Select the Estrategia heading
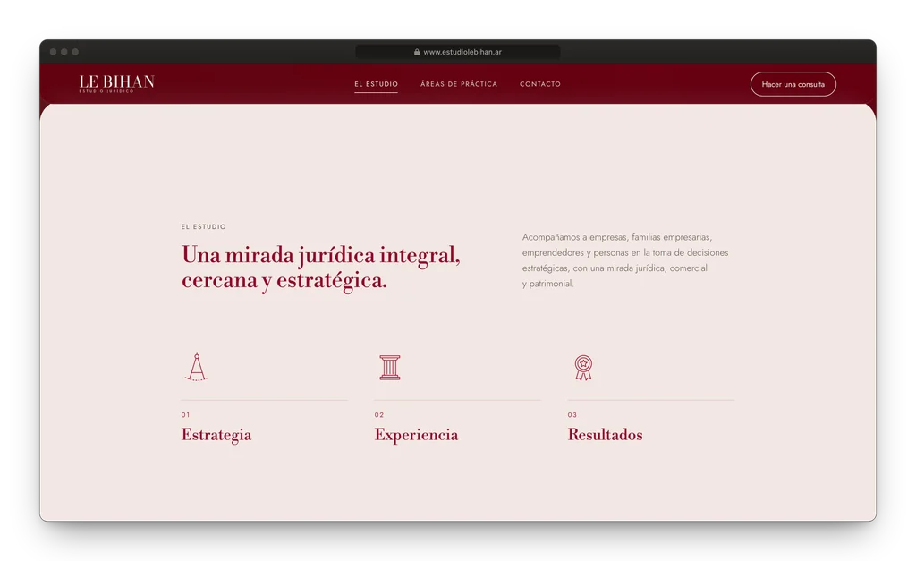The image size is (916, 561). click(216, 436)
